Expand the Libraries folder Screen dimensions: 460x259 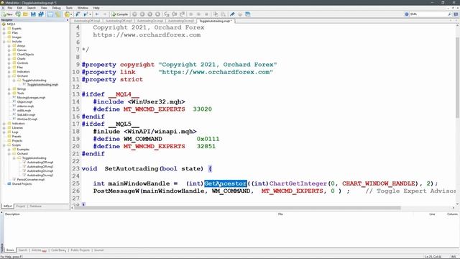point(4,128)
